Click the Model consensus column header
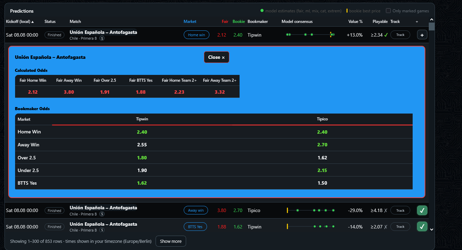 pos(297,22)
